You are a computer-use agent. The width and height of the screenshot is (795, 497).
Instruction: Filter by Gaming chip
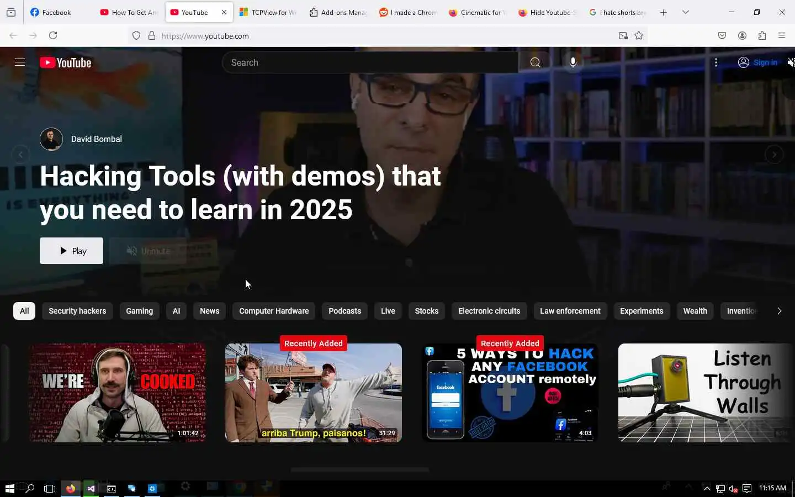(x=139, y=311)
